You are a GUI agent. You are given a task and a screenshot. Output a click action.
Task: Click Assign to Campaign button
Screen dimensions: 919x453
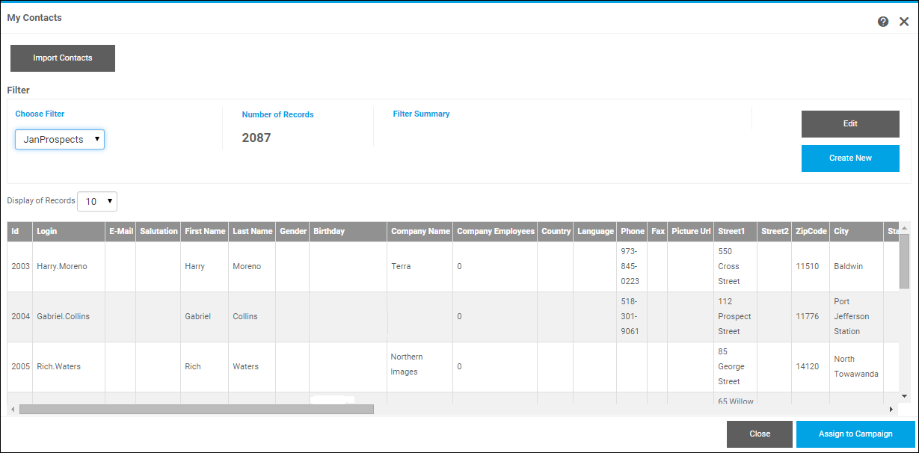coord(855,434)
